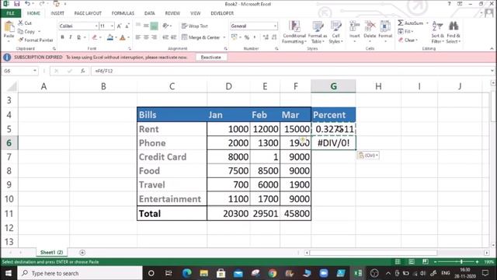Toggle Merge & Center
Viewport: 497px width, 280px height.
coord(201,37)
